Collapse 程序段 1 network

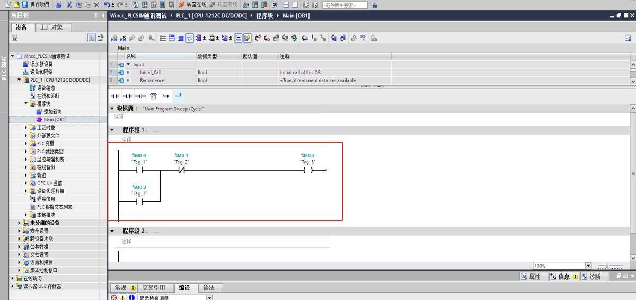(112, 129)
